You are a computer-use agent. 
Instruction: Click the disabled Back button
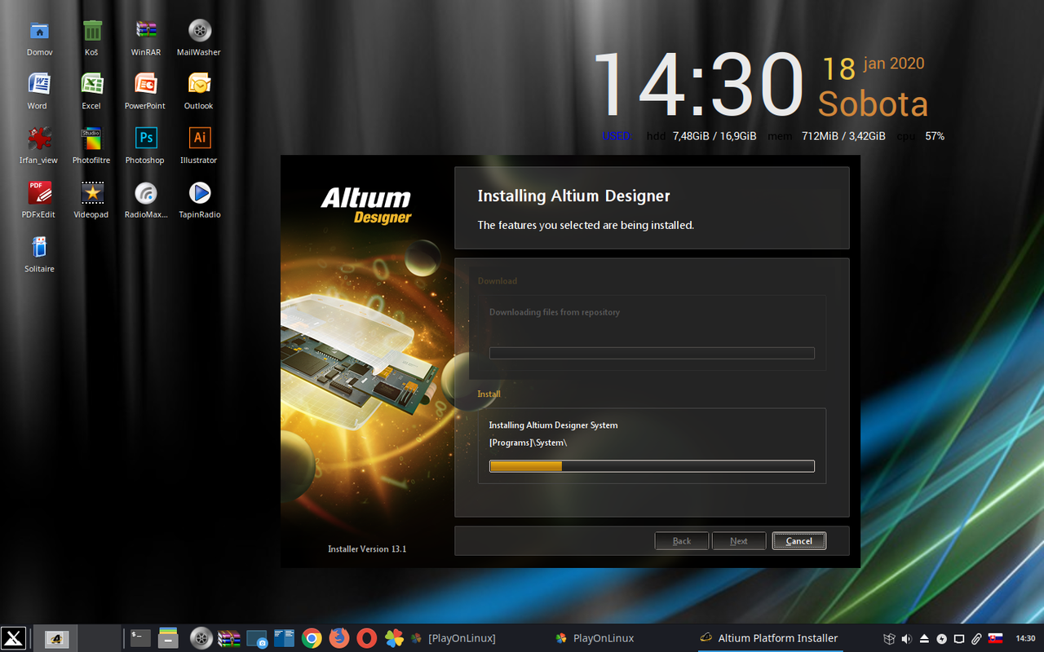pyautogui.click(x=682, y=541)
